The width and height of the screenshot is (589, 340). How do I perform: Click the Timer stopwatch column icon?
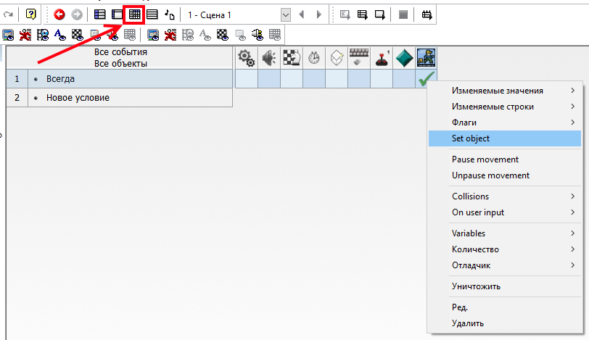click(x=313, y=59)
